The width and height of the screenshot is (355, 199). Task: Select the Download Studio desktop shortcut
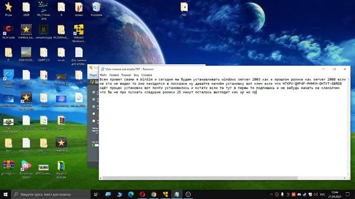pos(26,170)
